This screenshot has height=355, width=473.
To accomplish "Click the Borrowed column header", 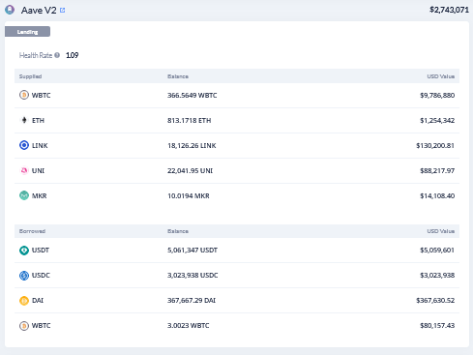I will point(32,231).
